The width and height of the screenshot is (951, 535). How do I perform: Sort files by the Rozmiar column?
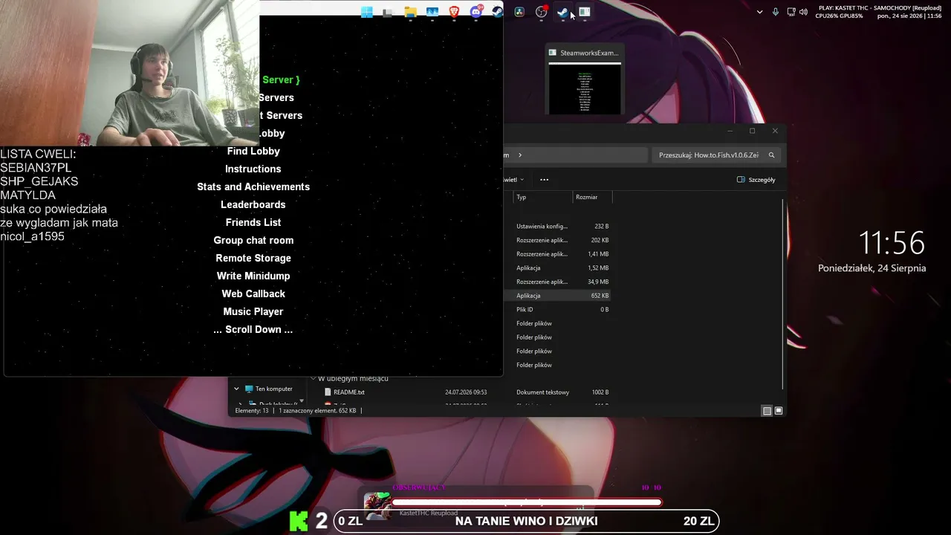pyautogui.click(x=591, y=197)
